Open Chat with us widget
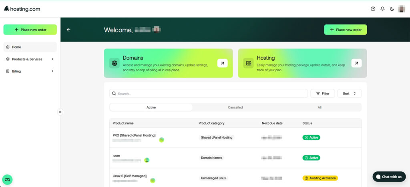The width and height of the screenshot is (410, 187). tap(389, 177)
